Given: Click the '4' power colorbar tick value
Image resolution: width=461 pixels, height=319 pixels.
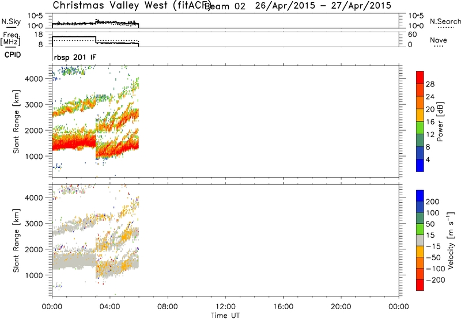Looking at the screenshot, I should tap(428, 159).
